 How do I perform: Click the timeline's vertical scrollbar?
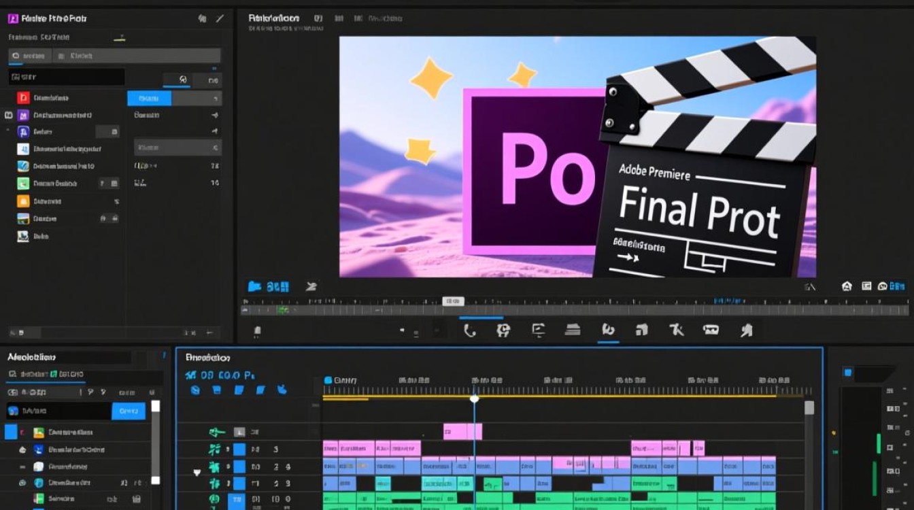(x=809, y=455)
